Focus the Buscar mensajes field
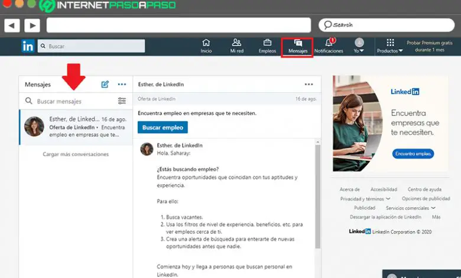 point(76,101)
